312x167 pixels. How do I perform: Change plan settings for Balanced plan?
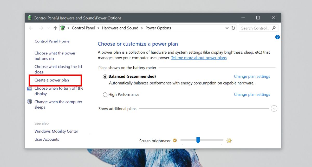(x=252, y=77)
